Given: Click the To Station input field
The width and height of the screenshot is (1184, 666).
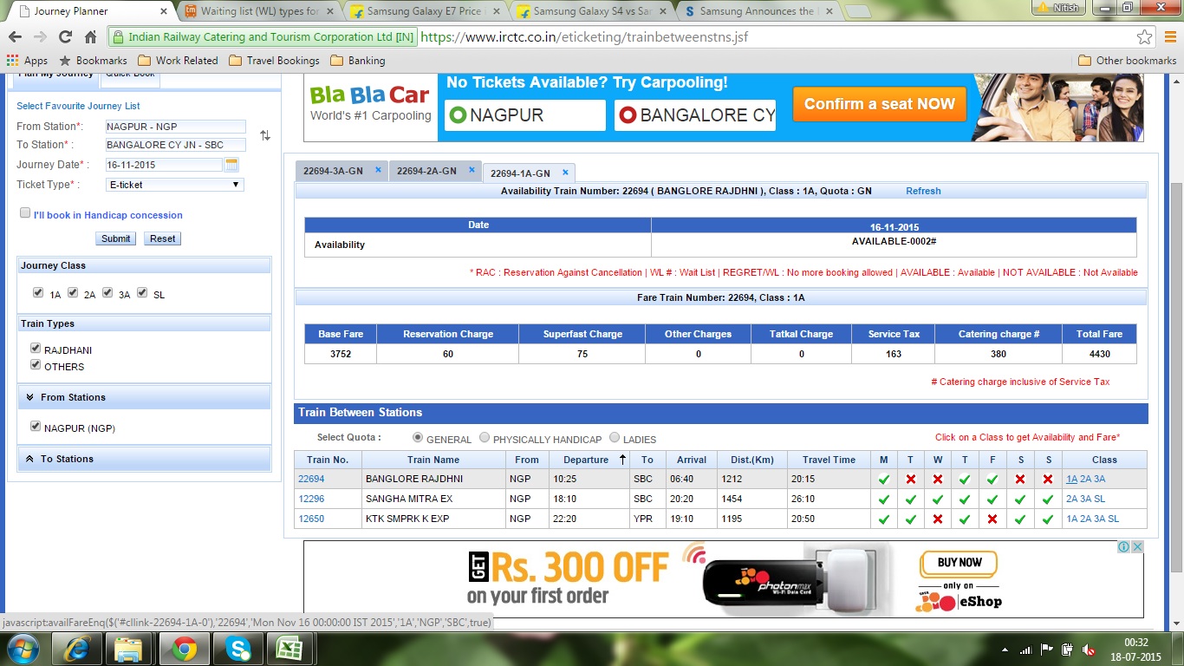Looking at the screenshot, I should coord(175,145).
